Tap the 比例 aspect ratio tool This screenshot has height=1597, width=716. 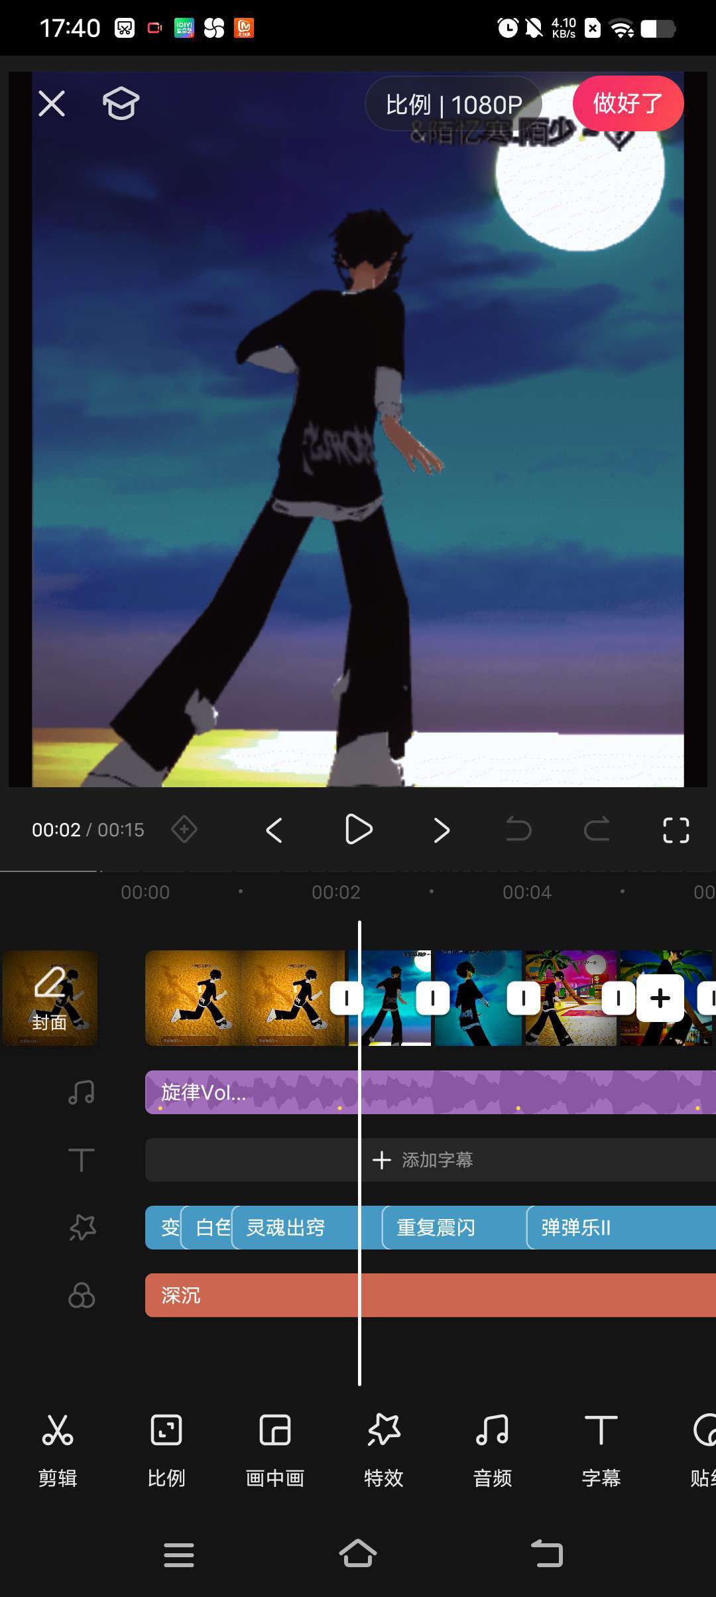(166, 1450)
